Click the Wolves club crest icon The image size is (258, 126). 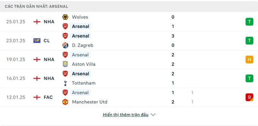click(x=65, y=17)
